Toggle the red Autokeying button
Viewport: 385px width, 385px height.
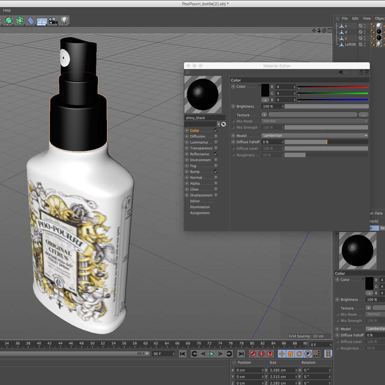[261, 354]
